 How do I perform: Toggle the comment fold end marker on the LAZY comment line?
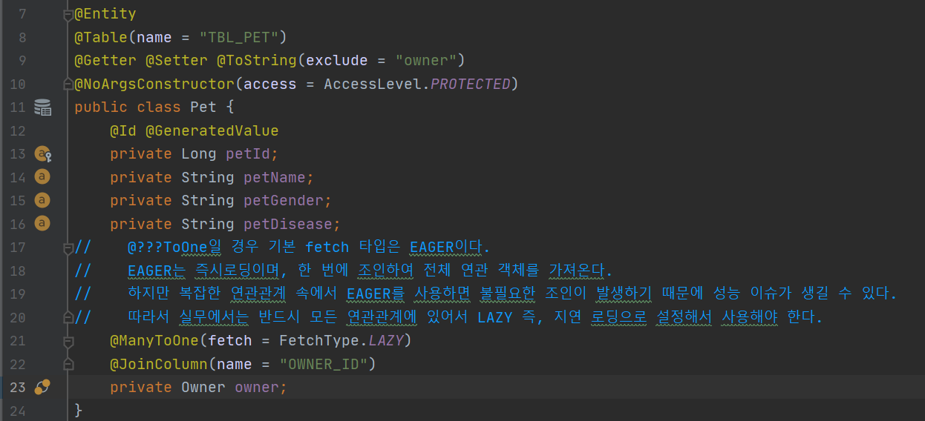pos(68,317)
